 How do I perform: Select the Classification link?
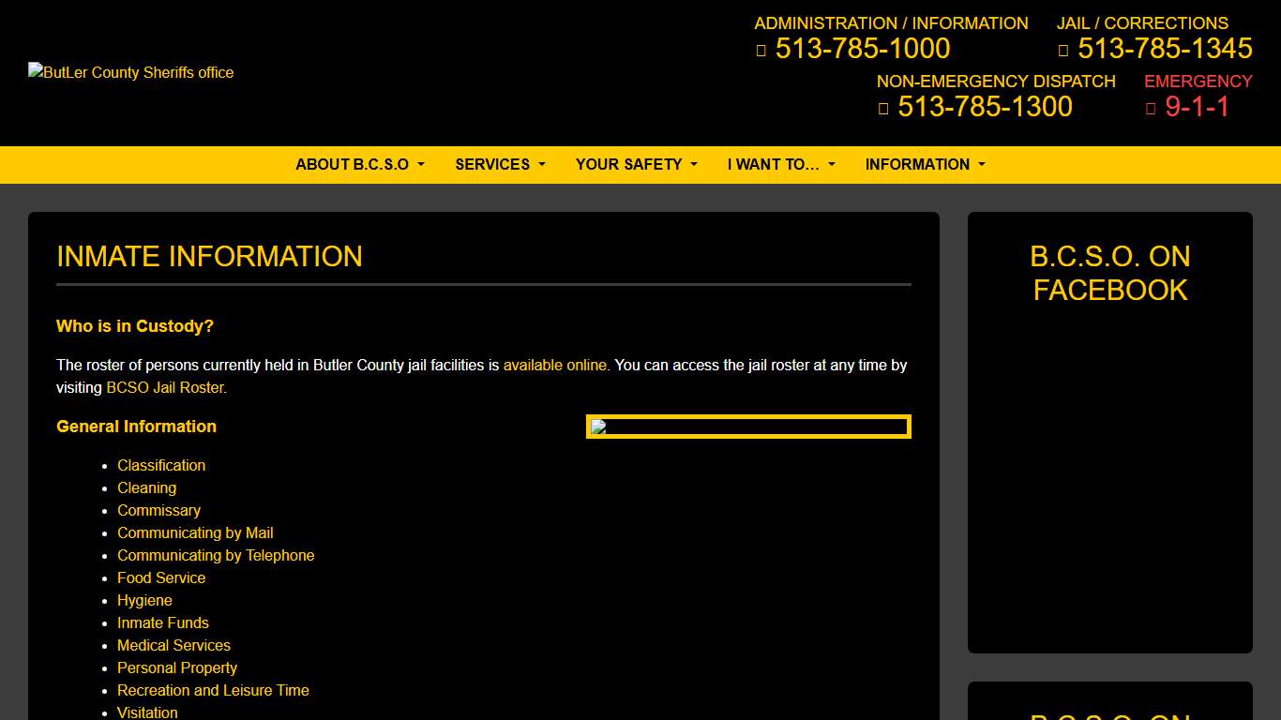coord(161,465)
